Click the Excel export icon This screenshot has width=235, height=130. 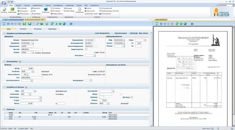pos(47,24)
